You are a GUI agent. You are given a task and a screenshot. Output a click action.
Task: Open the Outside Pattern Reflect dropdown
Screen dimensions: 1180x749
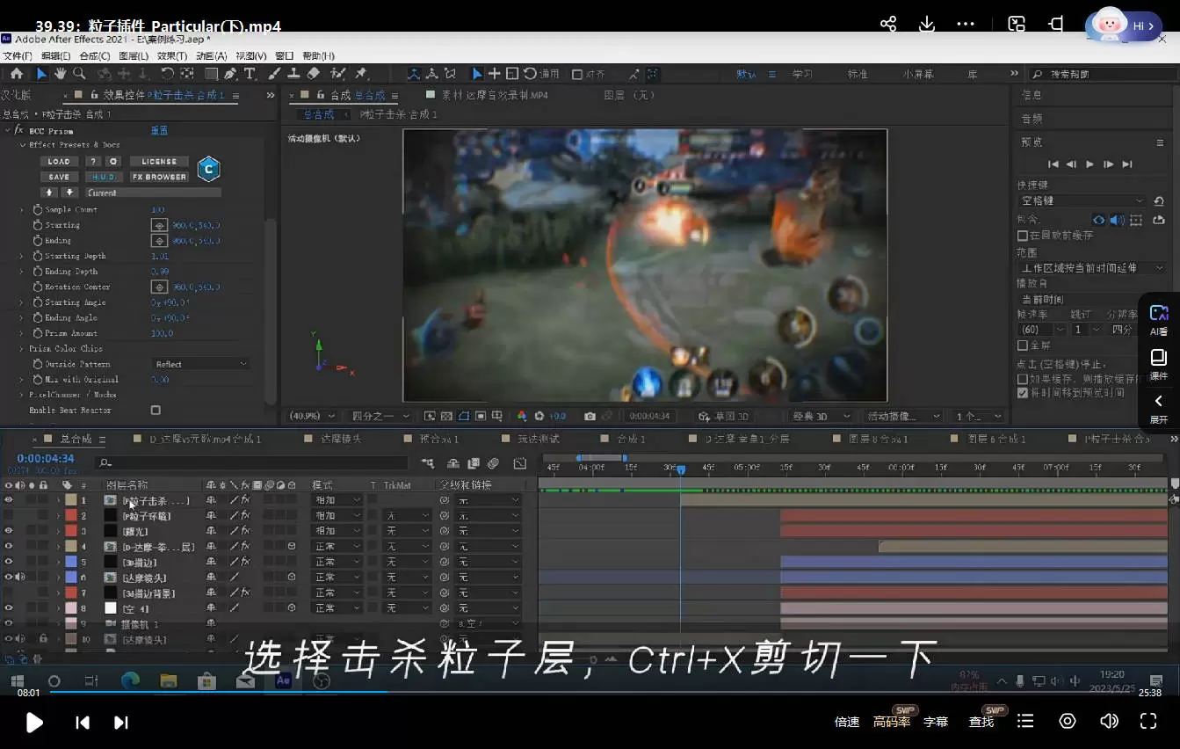(x=201, y=364)
